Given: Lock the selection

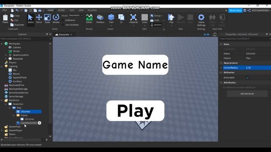Looking at the screenshot, I should pyautogui.click(x=155, y=20).
